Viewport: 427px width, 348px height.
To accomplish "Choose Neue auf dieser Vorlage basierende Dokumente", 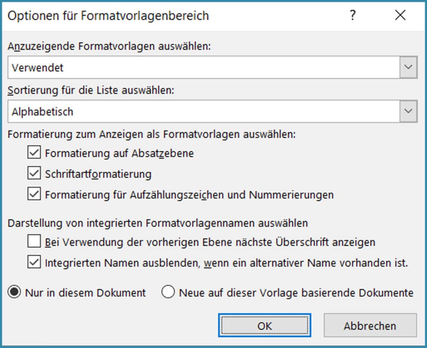I will pos(168,293).
